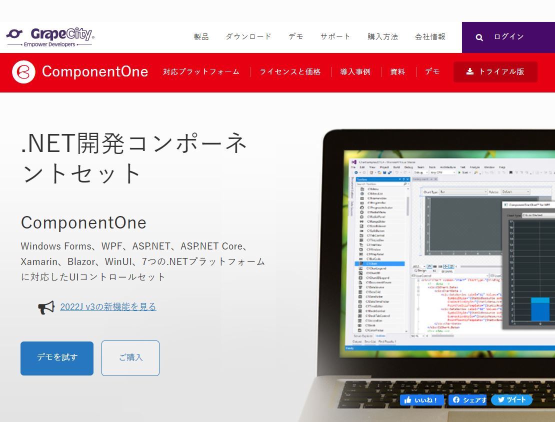This screenshot has height=422, width=555.
Task: Click the ログイン link
Action: click(x=509, y=37)
